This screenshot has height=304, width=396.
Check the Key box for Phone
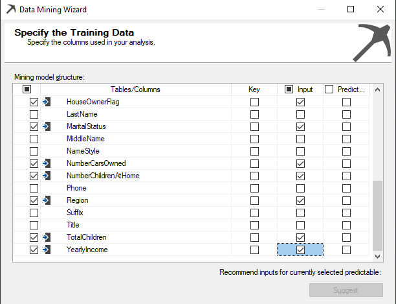click(254, 188)
